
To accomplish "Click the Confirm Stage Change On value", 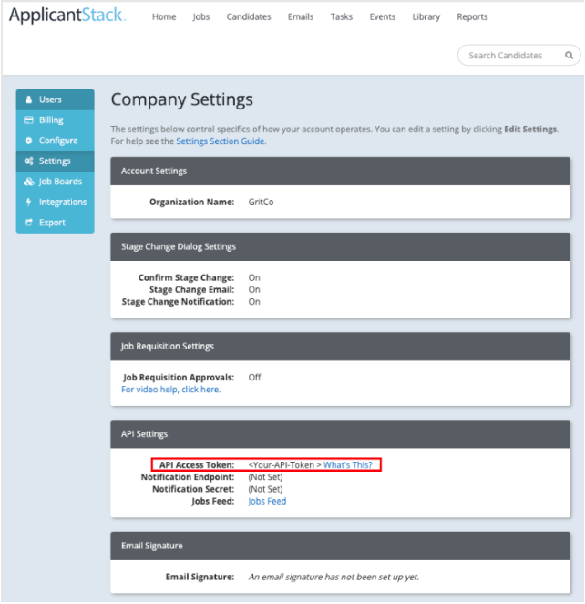I will [254, 277].
